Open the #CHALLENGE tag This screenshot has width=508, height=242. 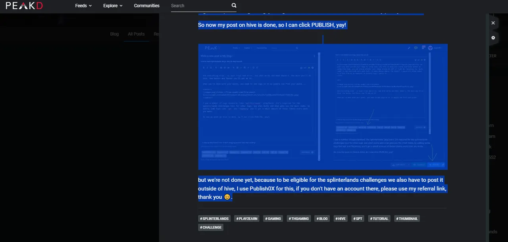(211, 227)
